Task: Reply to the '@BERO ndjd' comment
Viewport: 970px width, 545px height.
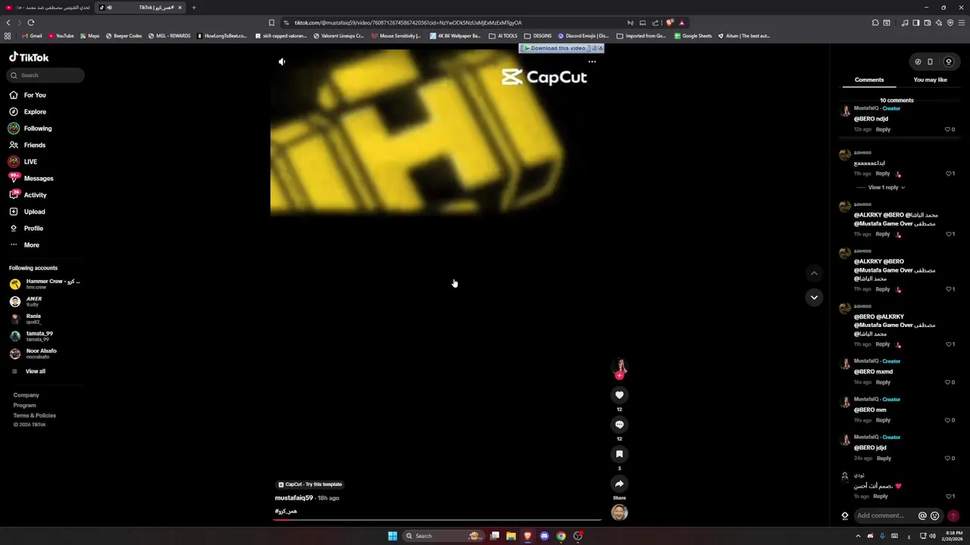Action: coord(883,129)
